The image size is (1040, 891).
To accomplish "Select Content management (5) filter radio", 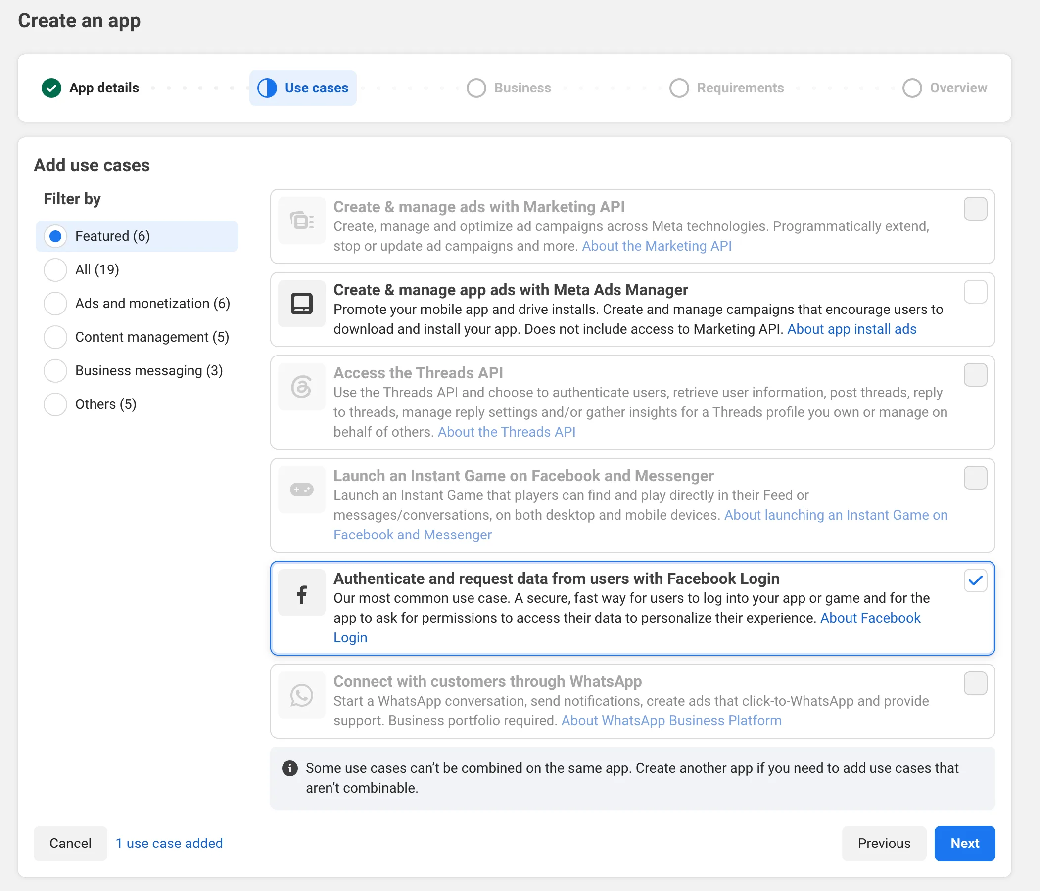I will (x=55, y=337).
